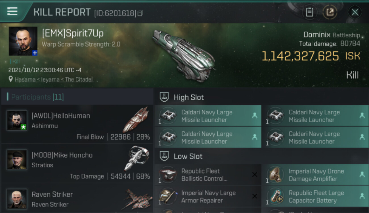Click the clipboard notes icon
369x213 pixels.
click(309, 12)
